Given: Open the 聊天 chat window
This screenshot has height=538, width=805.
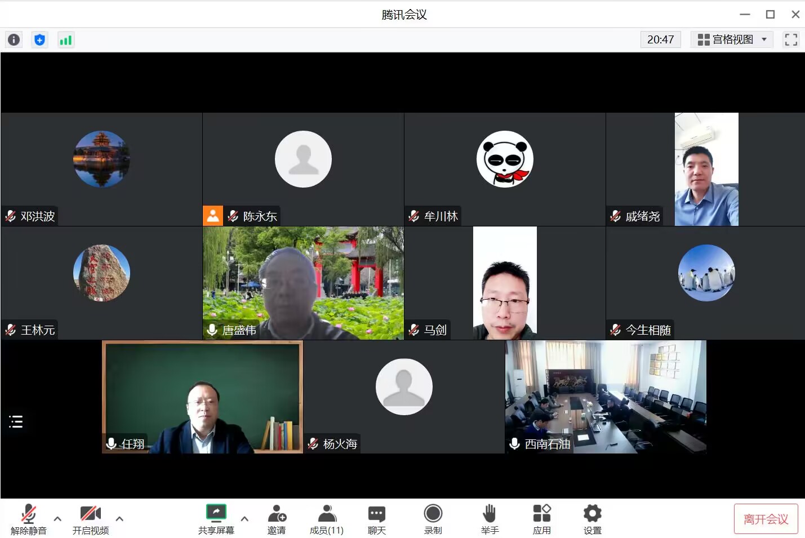Looking at the screenshot, I should [377, 519].
